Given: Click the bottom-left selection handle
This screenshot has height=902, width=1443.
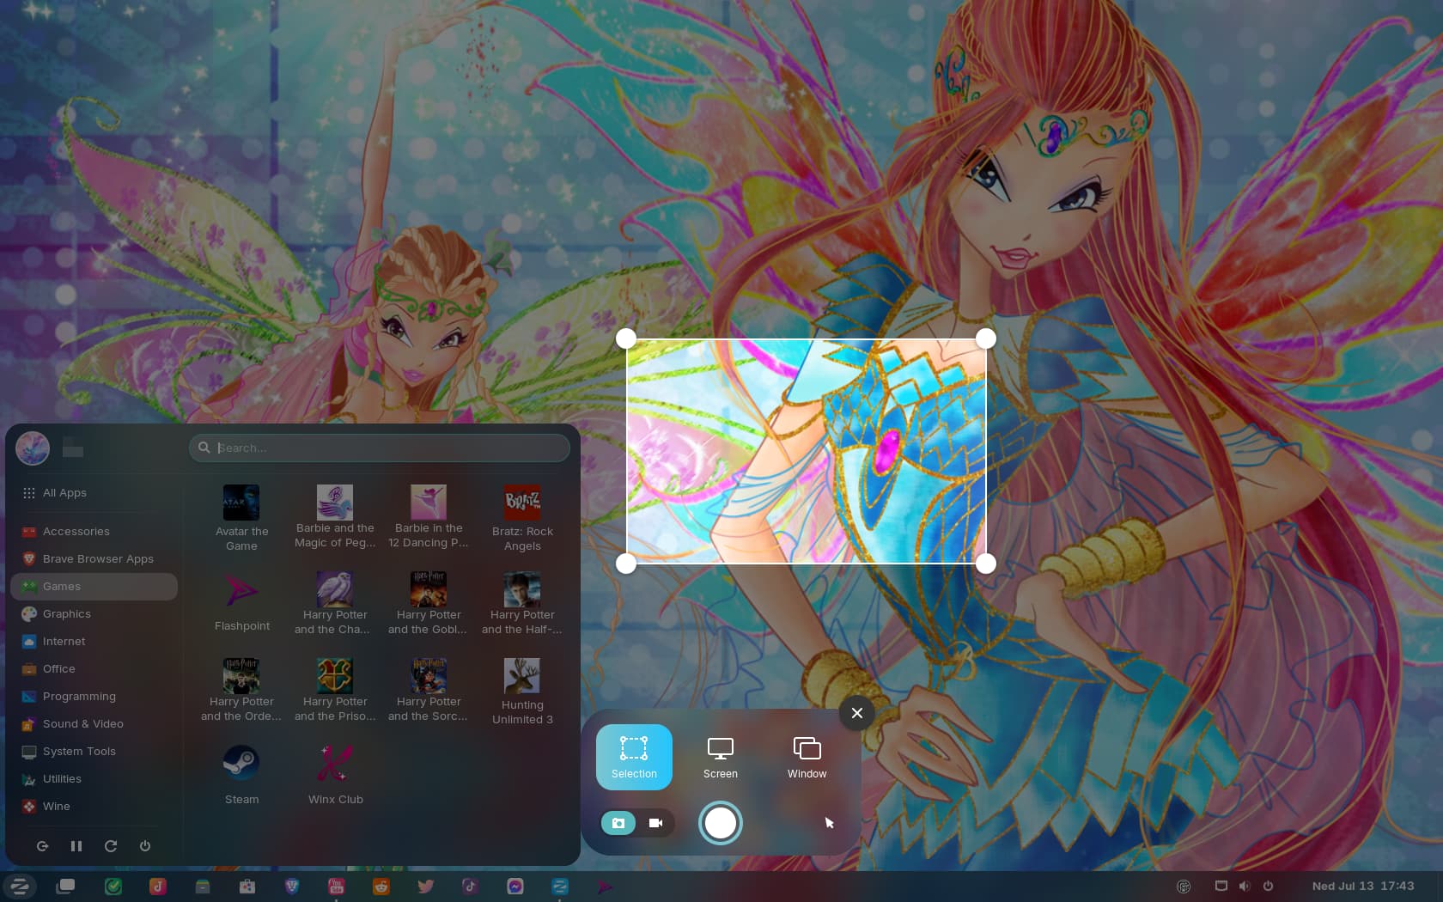Looking at the screenshot, I should 626,564.
